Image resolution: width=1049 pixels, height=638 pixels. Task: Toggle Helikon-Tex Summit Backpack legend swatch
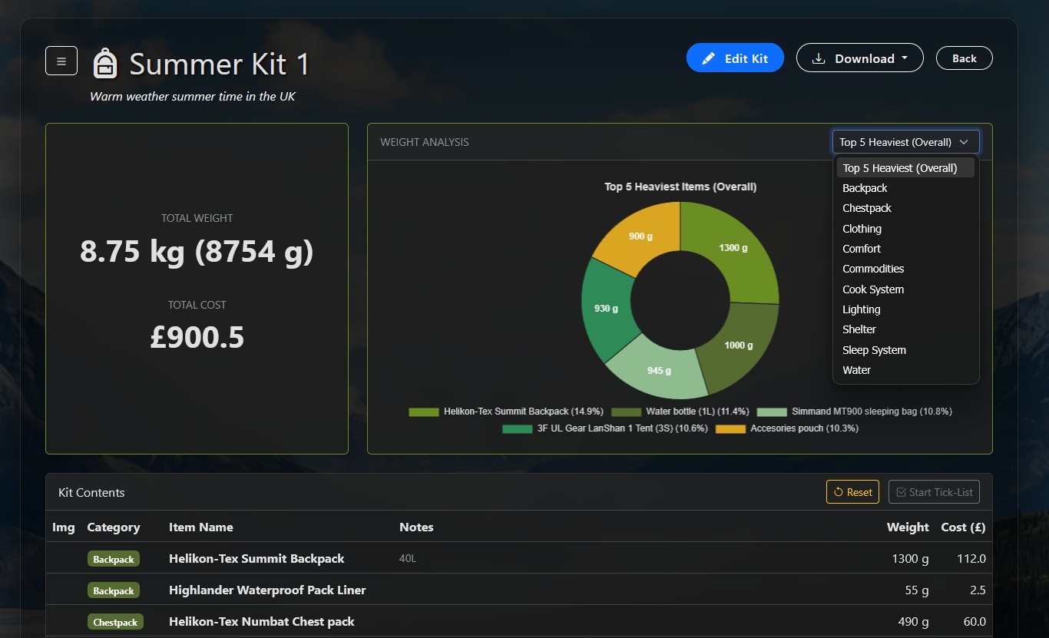(424, 412)
